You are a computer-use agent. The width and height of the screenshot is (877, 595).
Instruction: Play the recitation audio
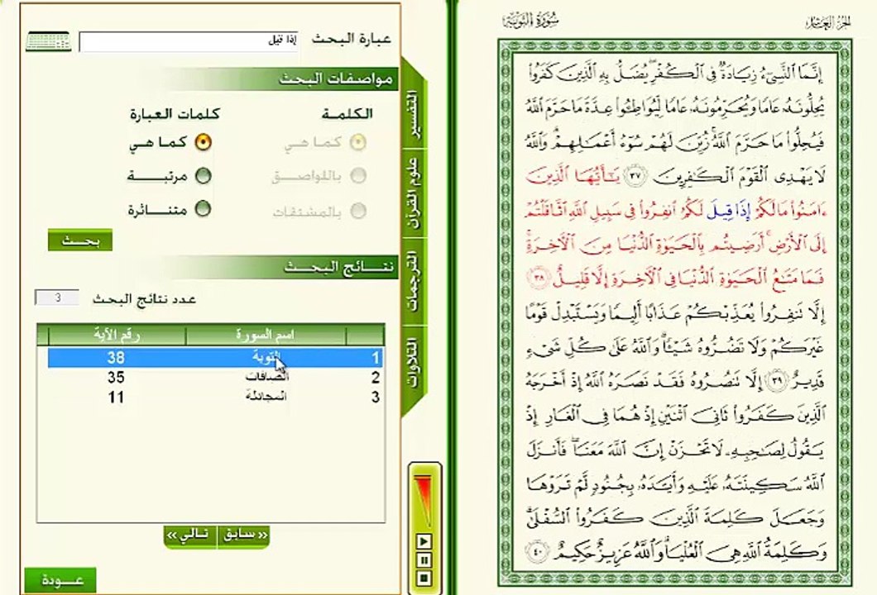click(x=424, y=540)
